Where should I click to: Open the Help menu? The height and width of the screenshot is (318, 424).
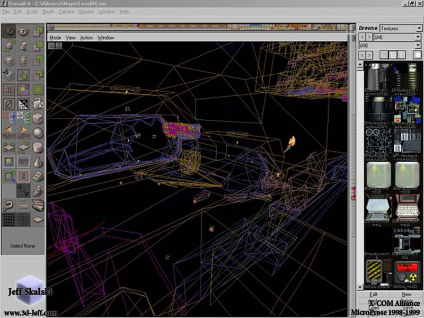(124, 12)
